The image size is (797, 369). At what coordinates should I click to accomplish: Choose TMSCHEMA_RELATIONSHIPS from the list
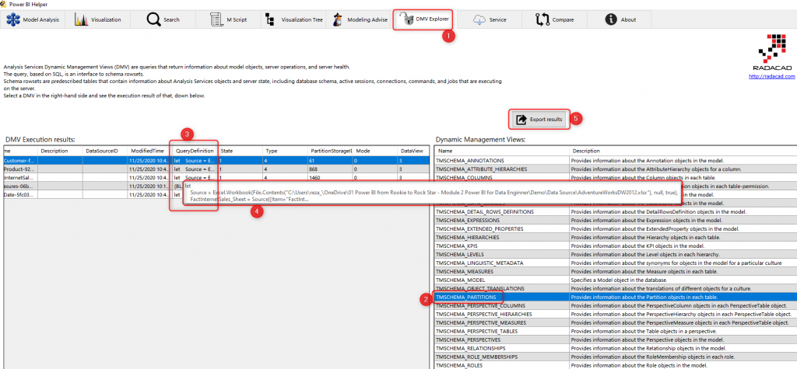(x=471, y=348)
